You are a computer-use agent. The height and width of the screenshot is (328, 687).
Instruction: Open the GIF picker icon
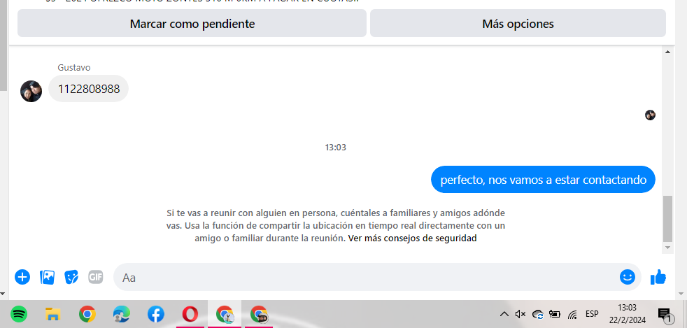tap(96, 277)
